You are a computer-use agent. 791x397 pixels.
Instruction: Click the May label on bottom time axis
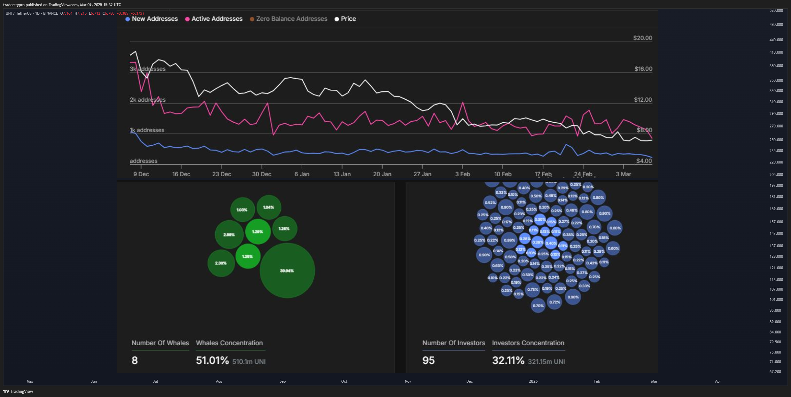tap(30, 381)
